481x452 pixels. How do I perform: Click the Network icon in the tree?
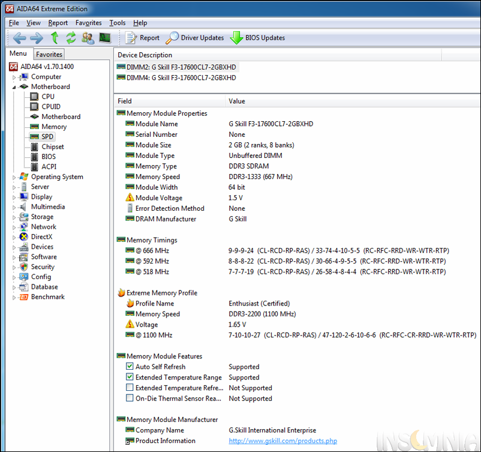pyautogui.click(x=23, y=227)
